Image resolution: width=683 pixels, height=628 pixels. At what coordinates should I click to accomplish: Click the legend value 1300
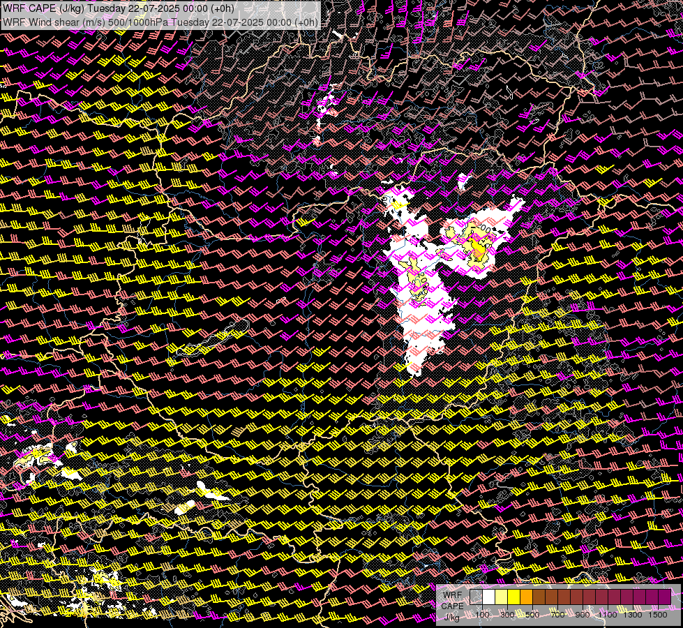pyautogui.click(x=633, y=615)
